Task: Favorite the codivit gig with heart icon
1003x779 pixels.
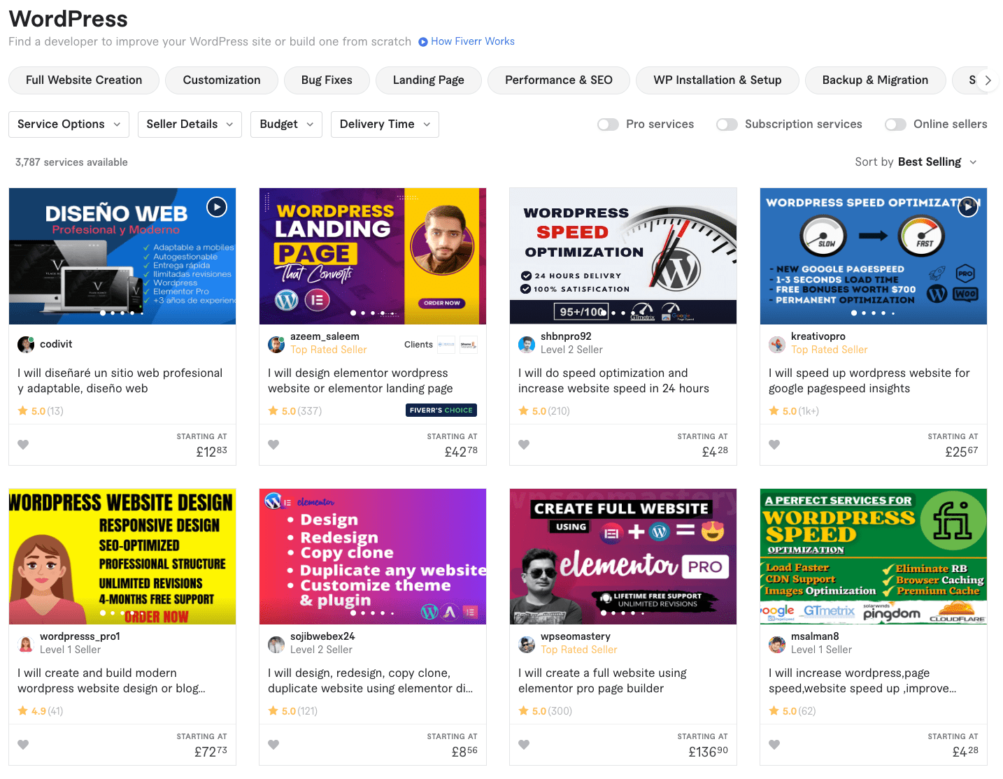Action: click(x=23, y=444)
